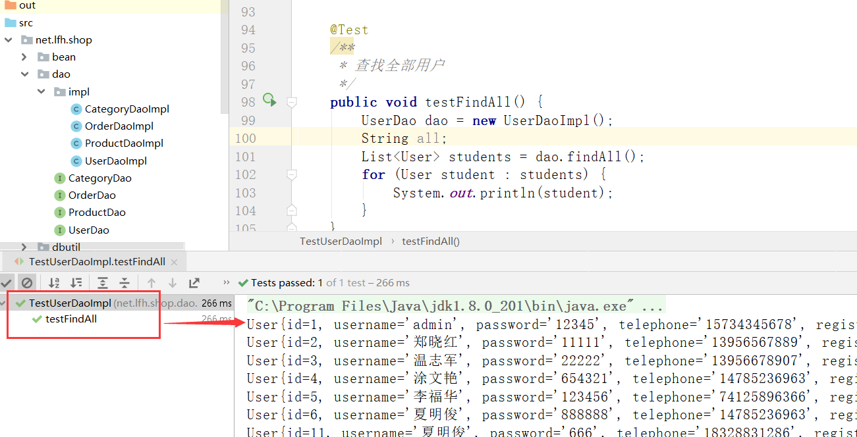This screenshot has width=857, height=437.
Task: Click the project tree vertical scrollbar
Action: (225, 57)
